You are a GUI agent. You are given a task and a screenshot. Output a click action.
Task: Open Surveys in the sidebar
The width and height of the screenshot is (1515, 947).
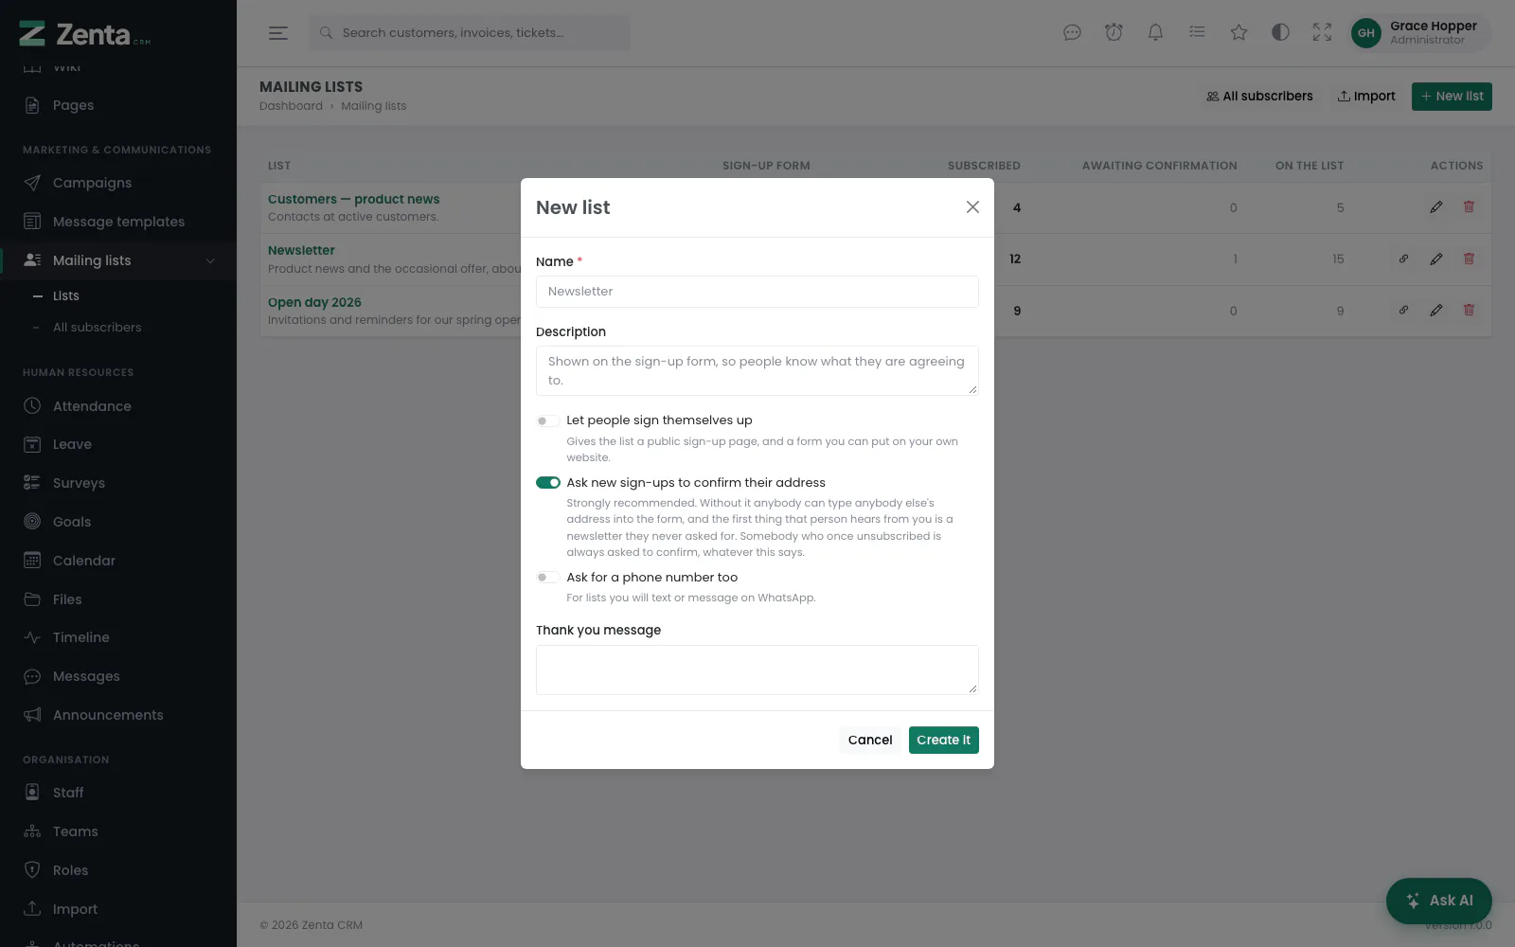(x=118, y=483)
